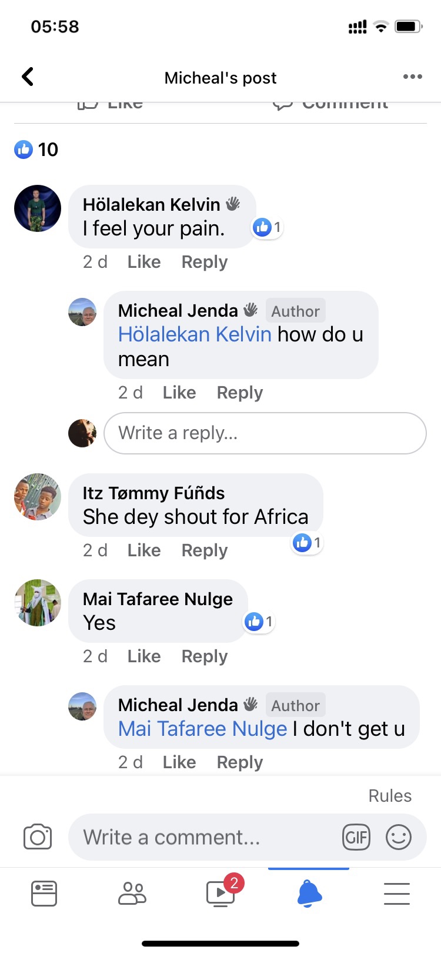Open Itz Tømmy Fúñds' profile picture
Screen dimensions: 441x956
(x=38, y=497)
